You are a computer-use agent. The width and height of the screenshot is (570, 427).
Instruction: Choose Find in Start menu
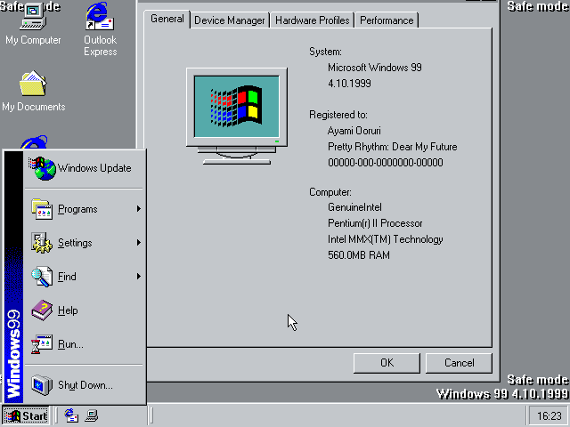coord(84,277)
